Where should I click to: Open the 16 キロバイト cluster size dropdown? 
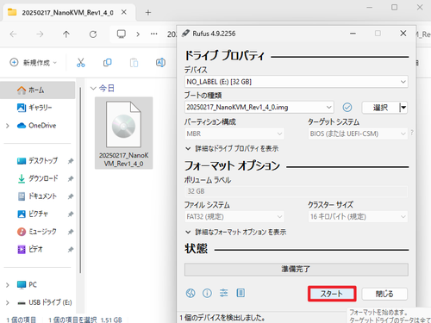(x=358, y=217)
